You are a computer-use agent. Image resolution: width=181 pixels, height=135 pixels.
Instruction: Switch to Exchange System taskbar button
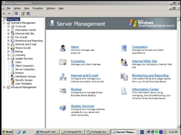98,132
